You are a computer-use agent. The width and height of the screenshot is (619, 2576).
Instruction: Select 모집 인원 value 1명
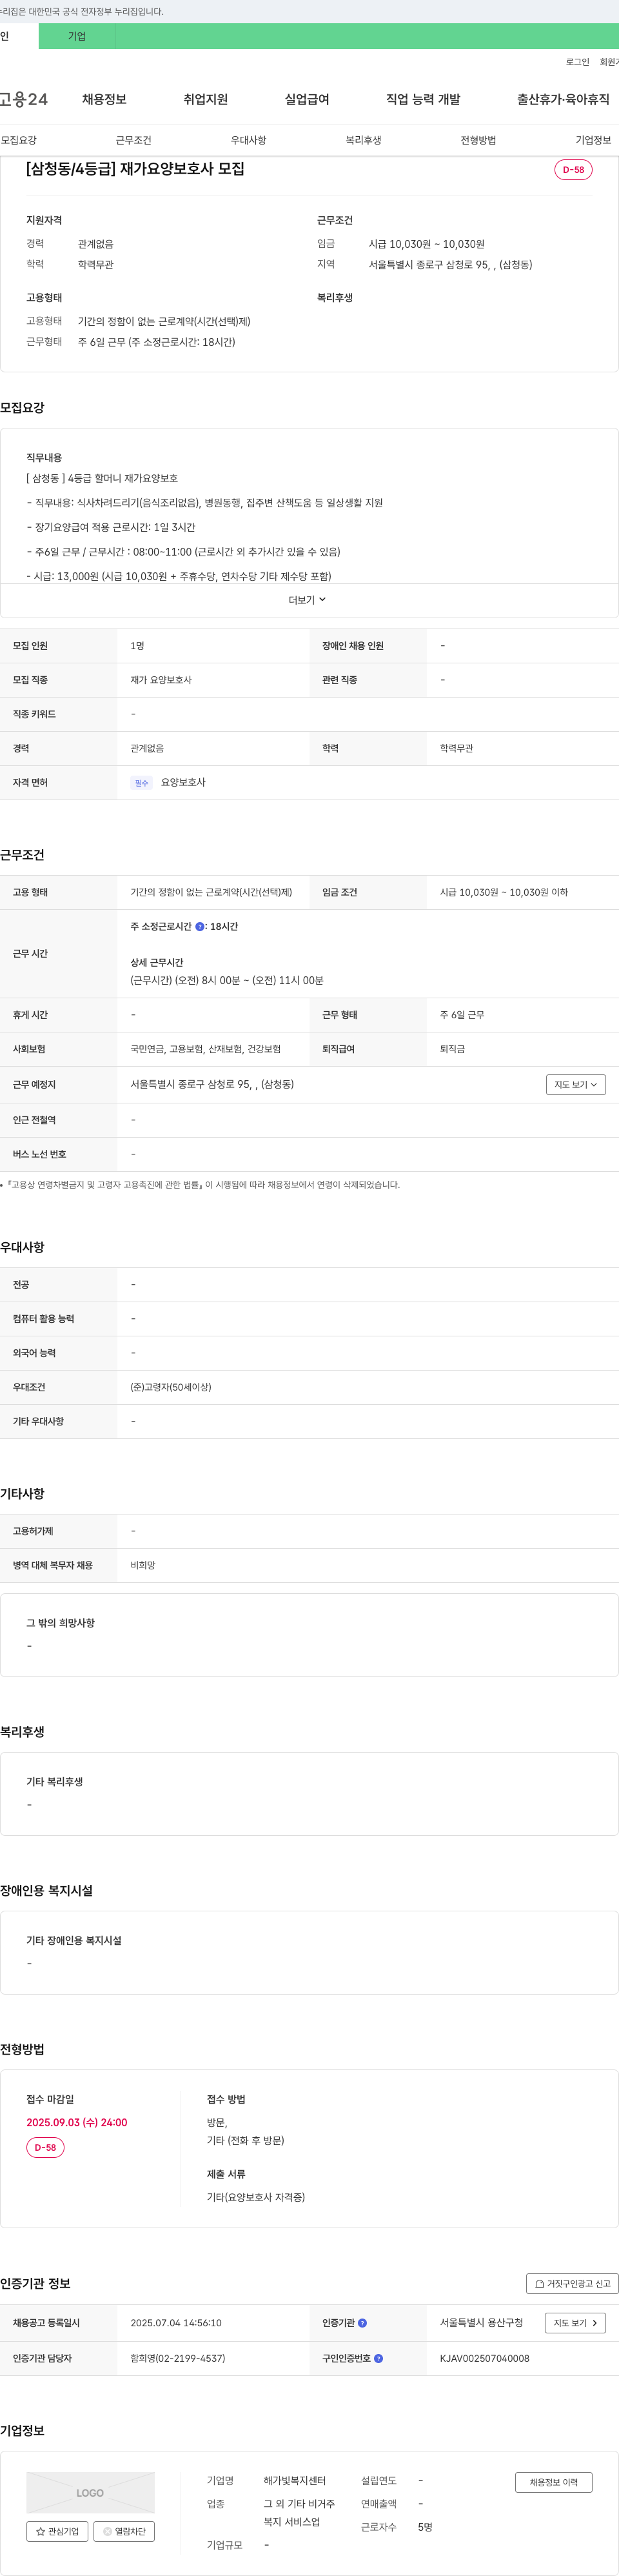point(137,646)
